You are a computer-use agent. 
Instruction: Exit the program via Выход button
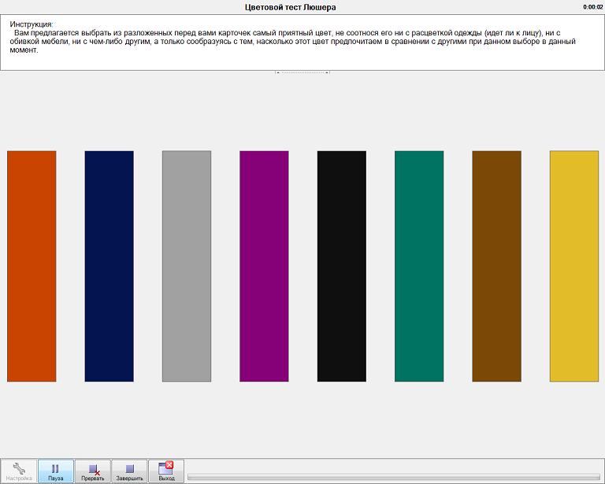166,471
